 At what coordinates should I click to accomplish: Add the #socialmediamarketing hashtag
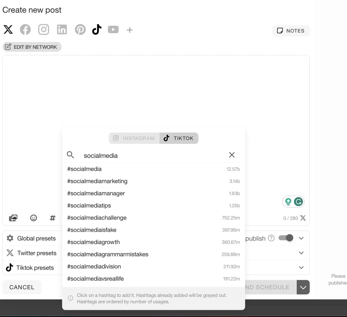[x=154, y=181]
